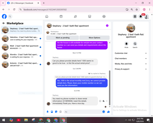
Task: Open the purple conversation information icon
Action: coord(107,26)
